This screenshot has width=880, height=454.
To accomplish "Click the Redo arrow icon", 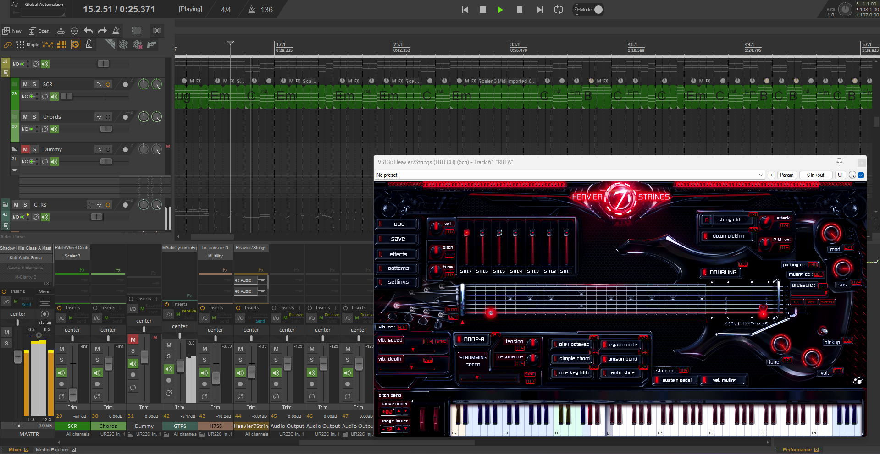I will point(102,31).
